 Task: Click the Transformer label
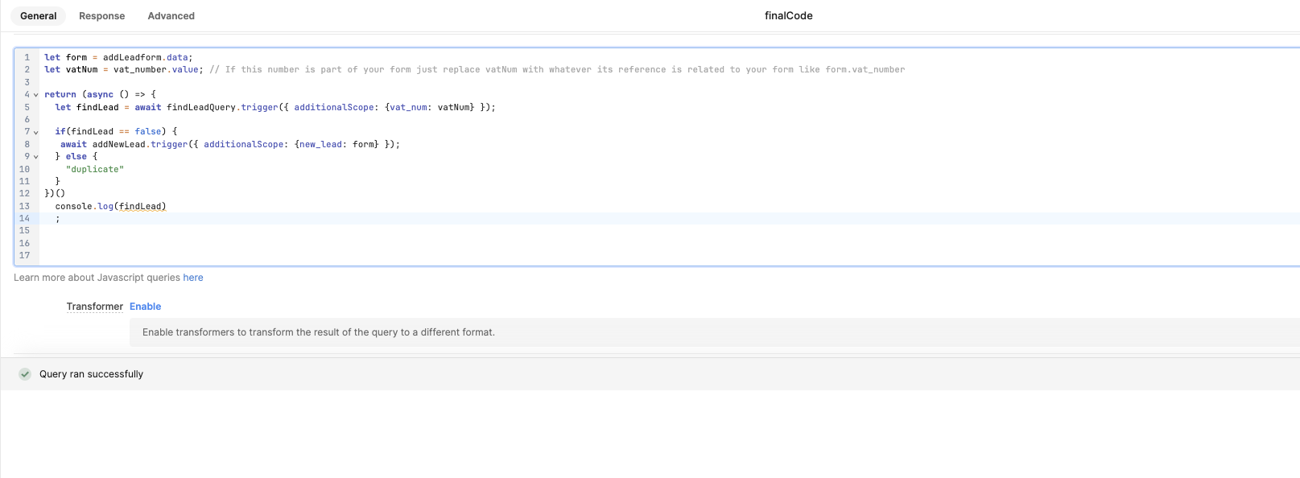(95, 307)
